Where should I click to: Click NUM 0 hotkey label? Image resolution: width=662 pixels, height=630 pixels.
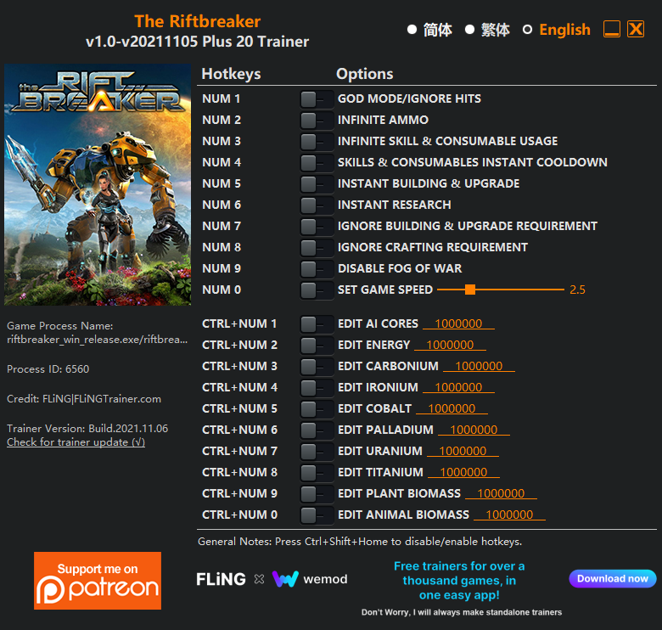click(x=222, y=290)
